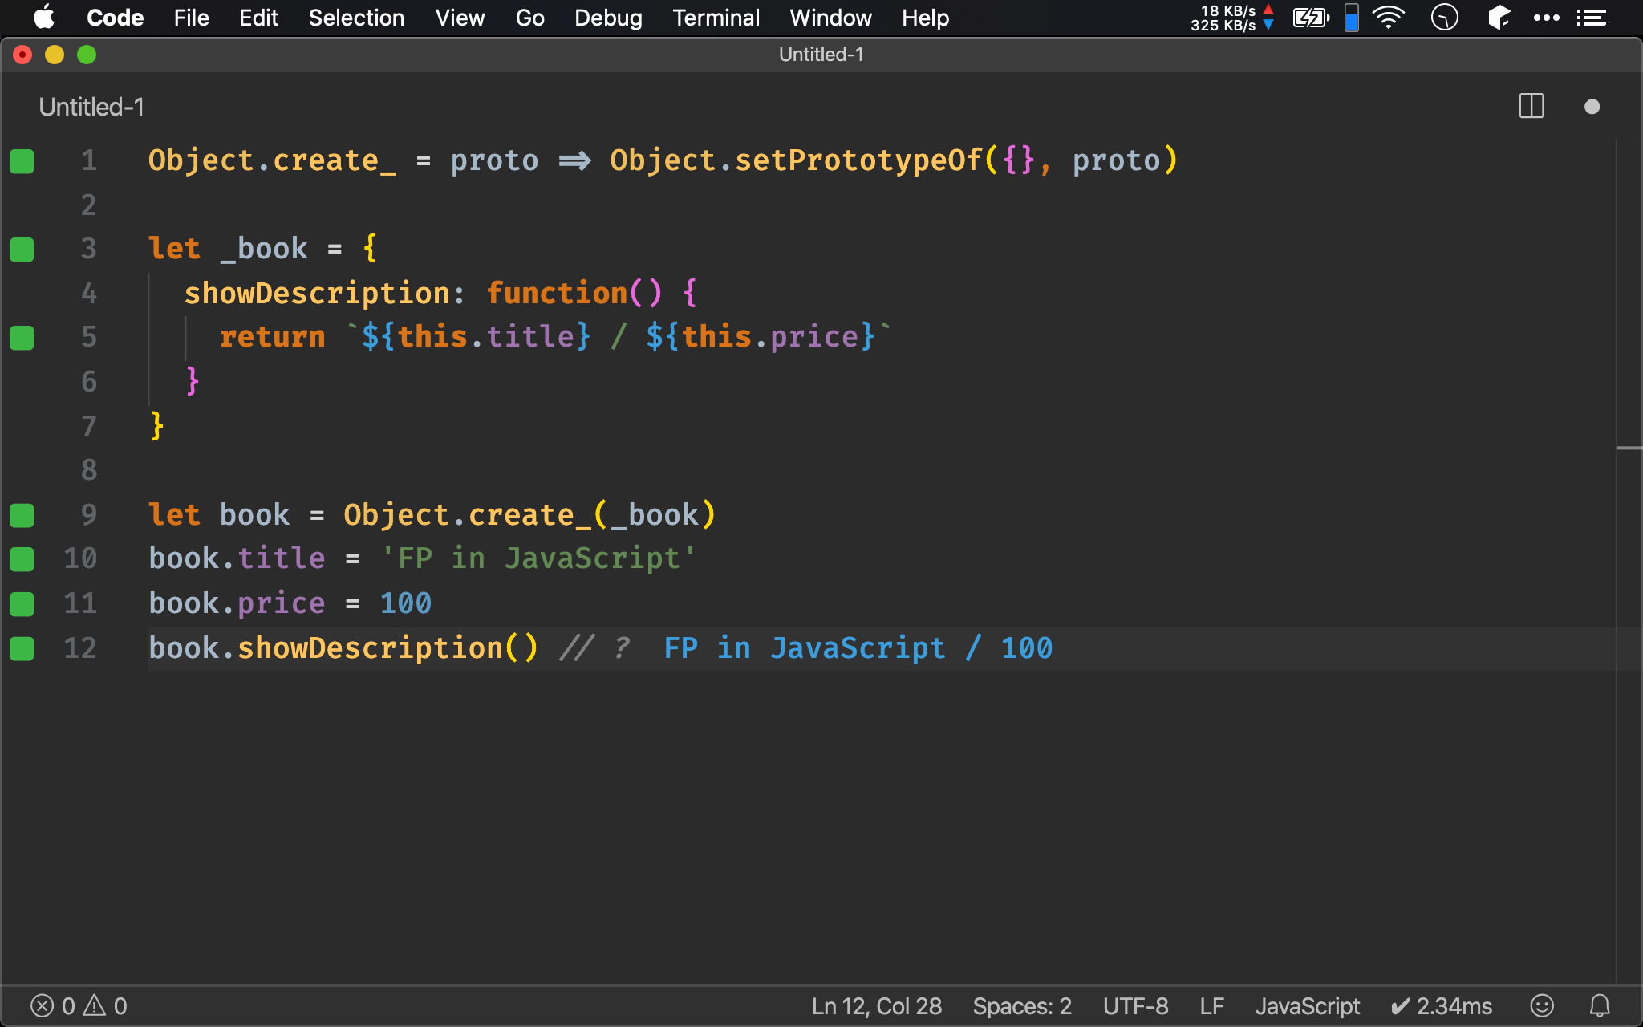
Task: Open the UTF-8 encoding selector
Action: pyautogui.click(x=1135, y=1005)
